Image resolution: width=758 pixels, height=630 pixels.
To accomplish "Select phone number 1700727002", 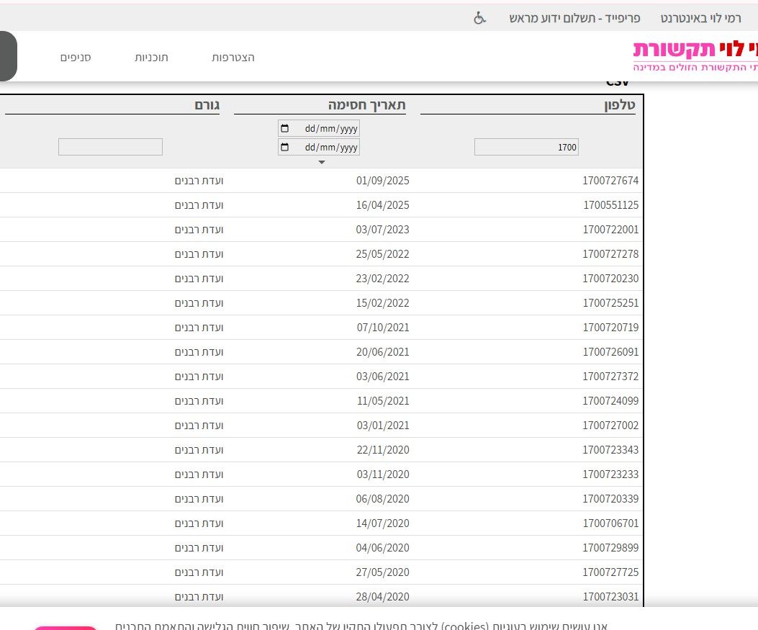I will (x=610, y=426).
